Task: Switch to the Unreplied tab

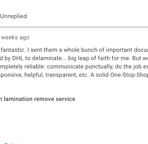Action: [x=13, y=17]
